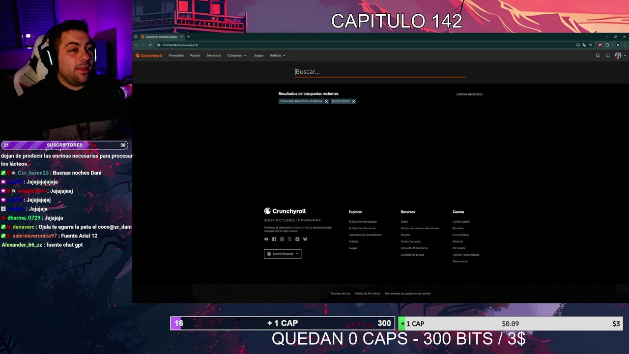Bookmark this page with the star icon
This screenshot has height=354, width=629.
pos(591,45)
